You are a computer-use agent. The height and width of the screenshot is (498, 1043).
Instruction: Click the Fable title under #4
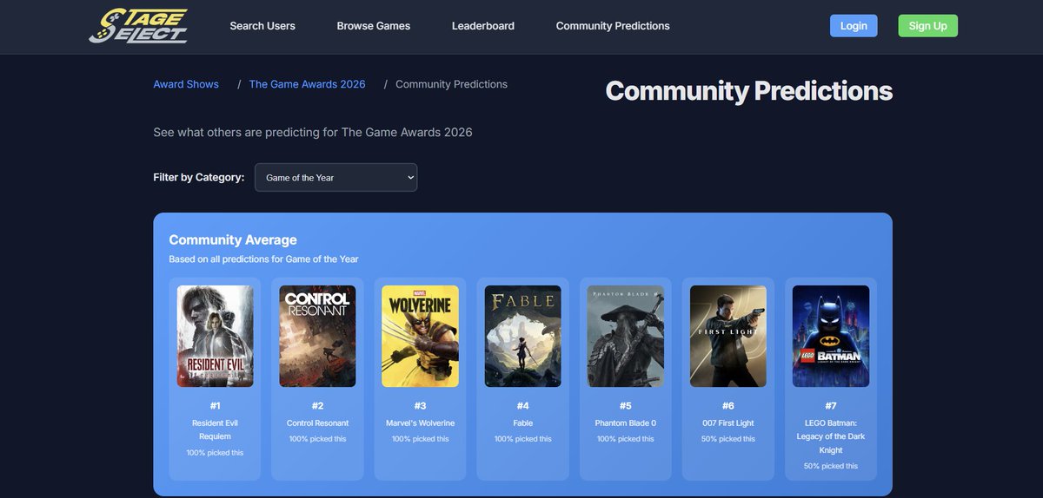523,423
